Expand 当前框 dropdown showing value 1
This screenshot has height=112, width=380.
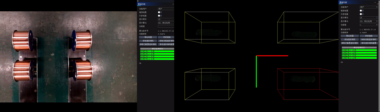(369, 25)
